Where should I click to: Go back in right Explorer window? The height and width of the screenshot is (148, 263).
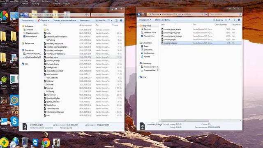pos(139,14)
